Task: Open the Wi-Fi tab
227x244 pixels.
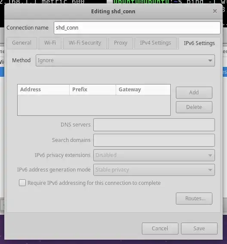Action: pos(50,43)
